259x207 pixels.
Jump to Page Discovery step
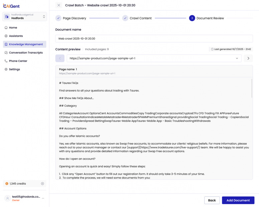pos(71,18)
